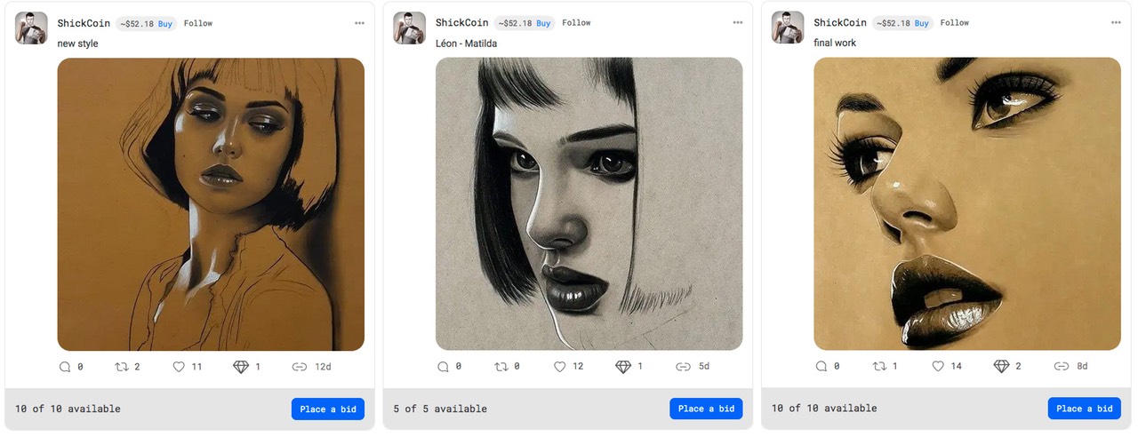1138x437 pixels.
Task: Like the 'new style' post
Action: tap(179, 366)
